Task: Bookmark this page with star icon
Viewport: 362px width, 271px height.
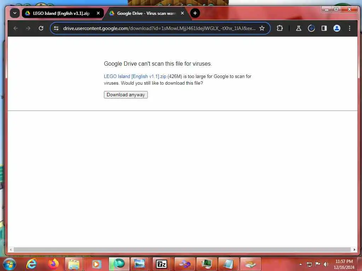Action: (x=262, y=28)
